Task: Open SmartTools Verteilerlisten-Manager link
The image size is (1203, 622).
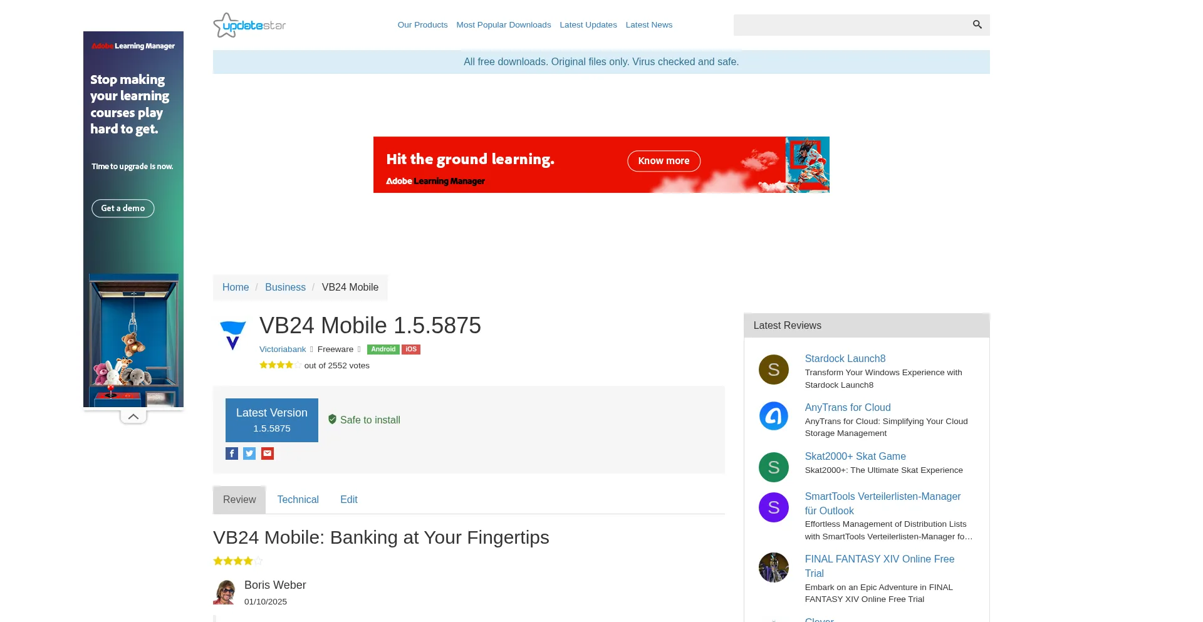Action: [883, 504]
